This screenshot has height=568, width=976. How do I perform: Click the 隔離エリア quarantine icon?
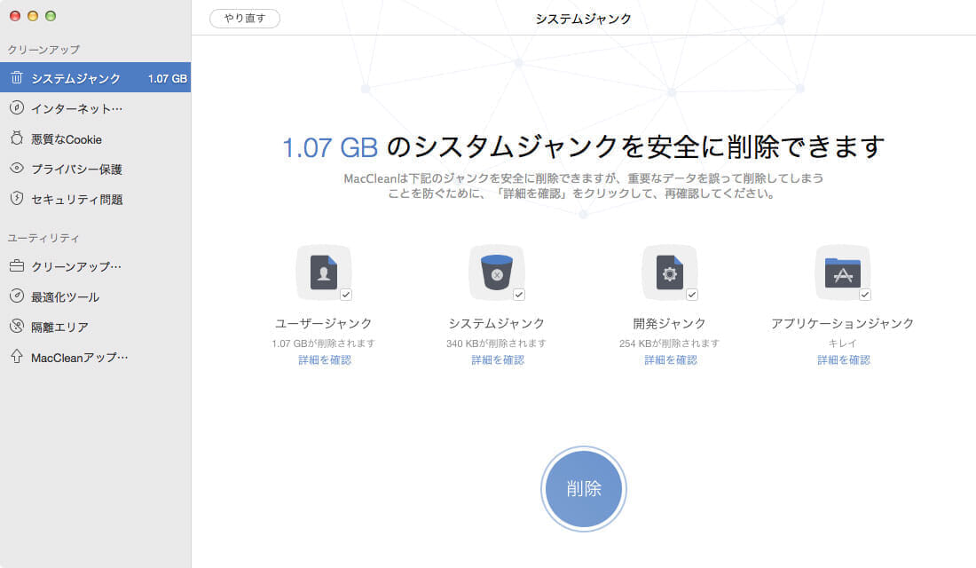click(17, 327)
